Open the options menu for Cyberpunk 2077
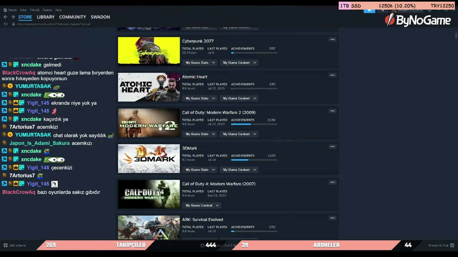 332,40
